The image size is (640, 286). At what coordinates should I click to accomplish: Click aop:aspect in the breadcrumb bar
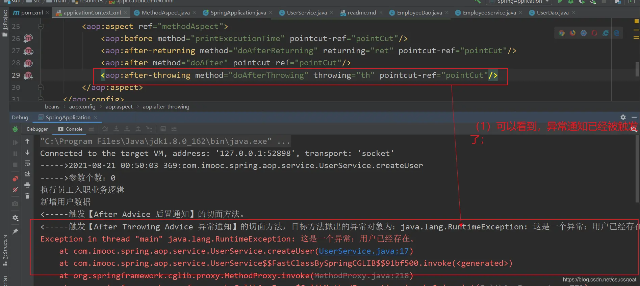click(119, 107)
